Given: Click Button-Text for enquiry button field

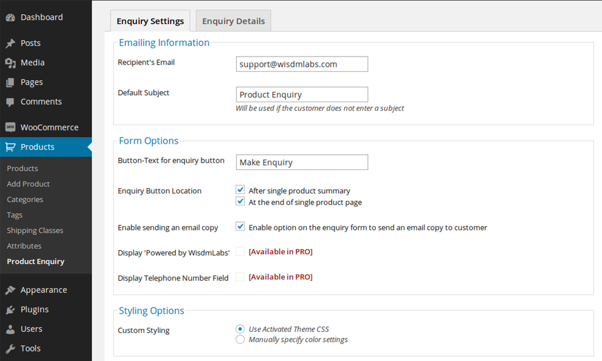Looking at the screenshot, I should point(302,162).
